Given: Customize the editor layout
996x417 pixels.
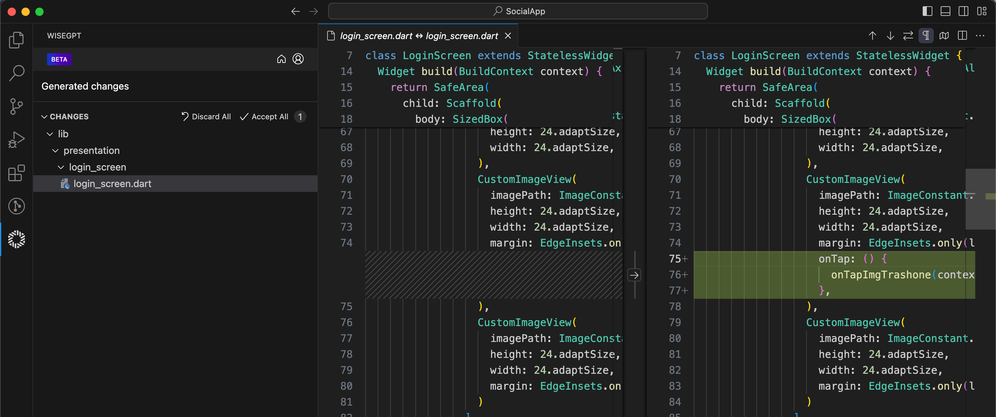Looking at the screenshot, I should [982, 11].
